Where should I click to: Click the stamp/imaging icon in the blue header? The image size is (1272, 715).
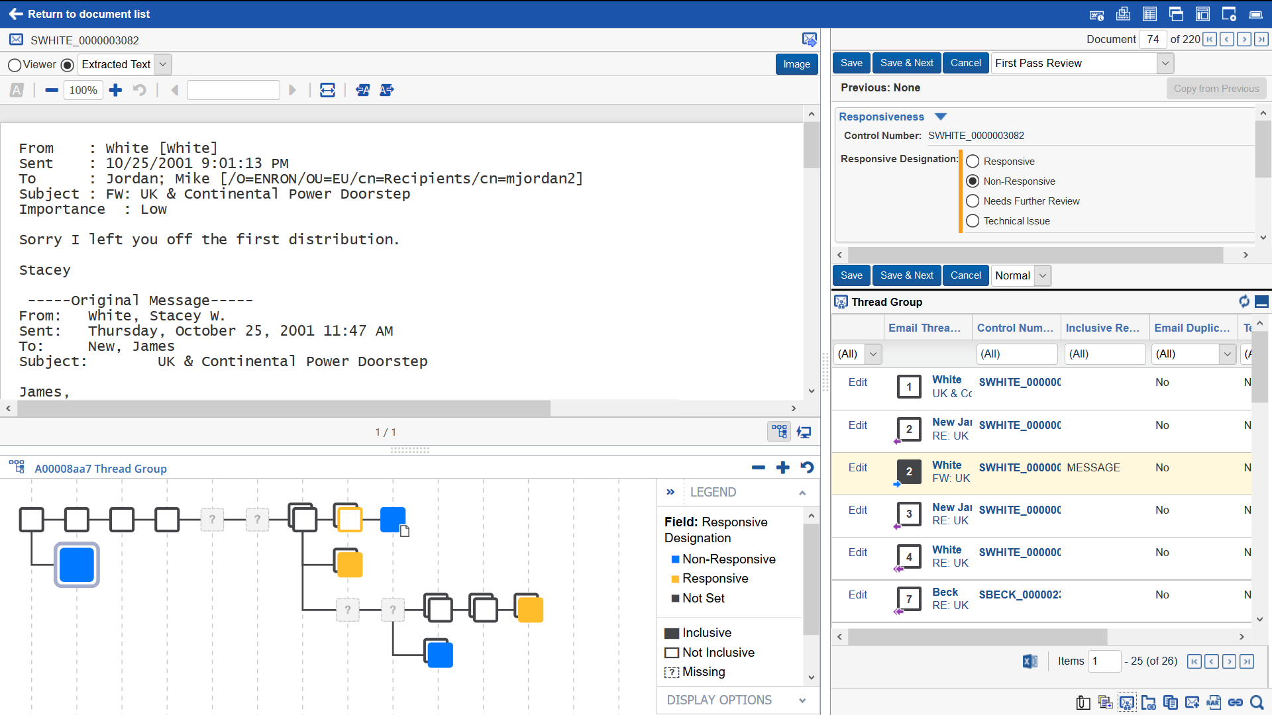click(1123, 14)
